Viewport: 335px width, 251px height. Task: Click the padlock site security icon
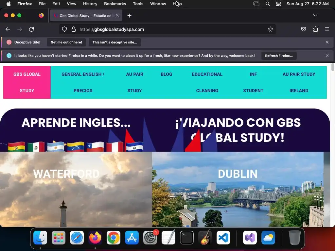(x=74, y=29)
